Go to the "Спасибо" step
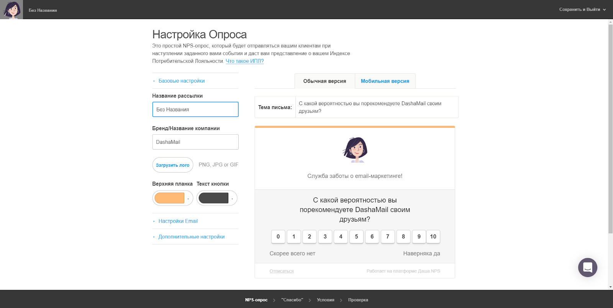This screenshot has width=613, height=308. 292,300
